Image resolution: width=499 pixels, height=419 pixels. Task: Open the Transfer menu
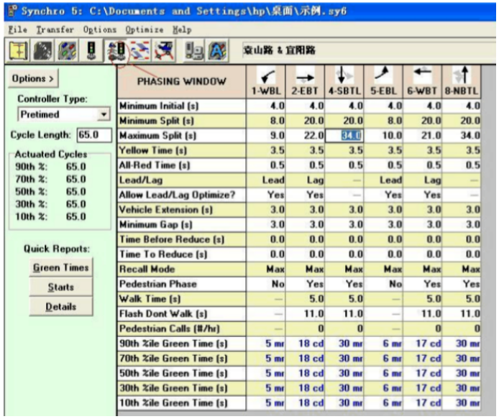pos(55,29)
